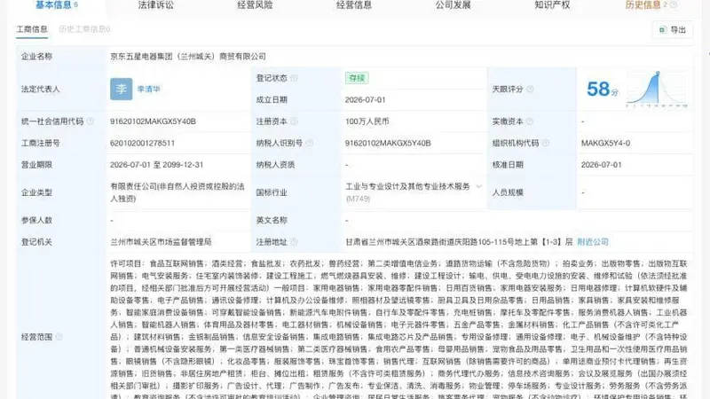Switch to the 法律诉讼 tab
Viewport: 710px width, 399px height.
(156, 5)
